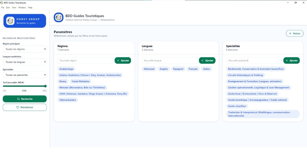The image size is (307, 157).
Task: Focus the Nouvelle région input field
Action: pyautogui.click(x=85, y=61)
